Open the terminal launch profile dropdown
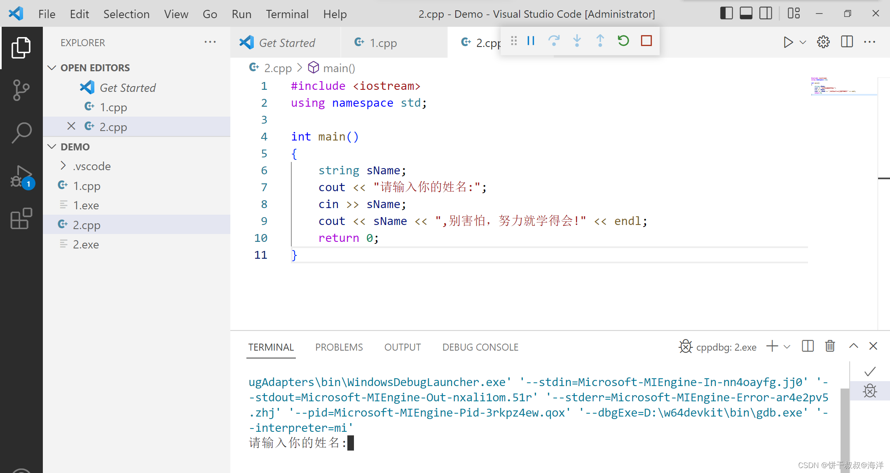Image resolution: width=890 pixels, height=473 pixels. click(x=787, y=347)
